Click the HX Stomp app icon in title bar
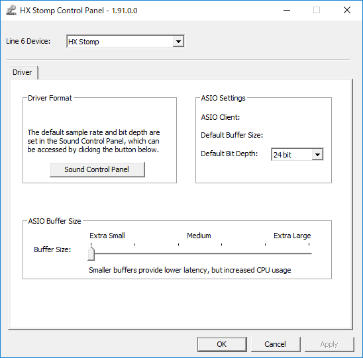363x358 pixels. pos(11,10)
